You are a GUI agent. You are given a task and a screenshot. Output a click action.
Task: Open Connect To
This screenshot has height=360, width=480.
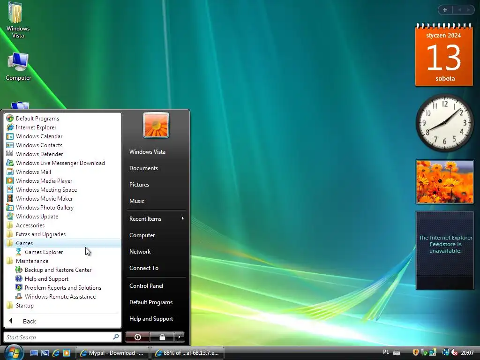click(x=144, y=268)
